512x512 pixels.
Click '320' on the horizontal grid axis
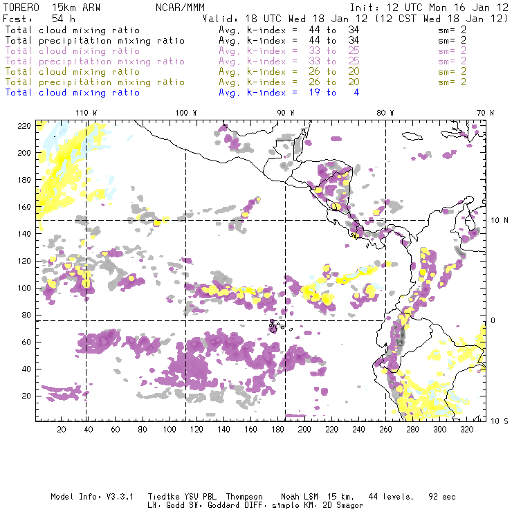(467, 430)
